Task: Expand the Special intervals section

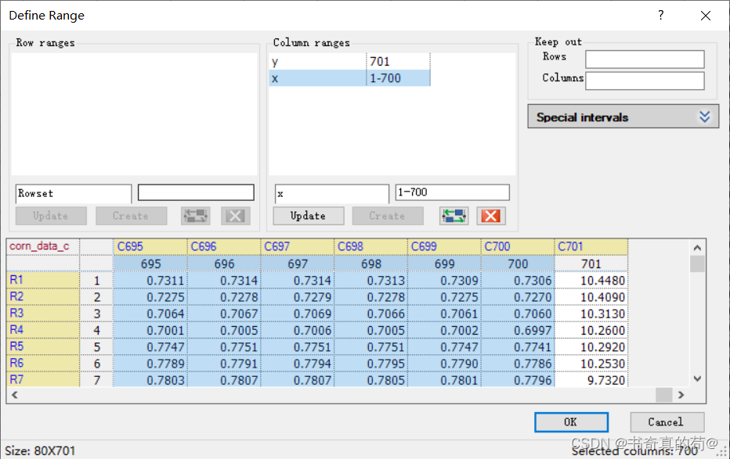Action: click(x=703, y=117)
